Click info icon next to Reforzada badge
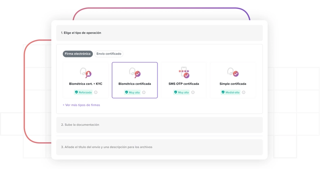This screenshot has width=326, height=169. (96, 92)
